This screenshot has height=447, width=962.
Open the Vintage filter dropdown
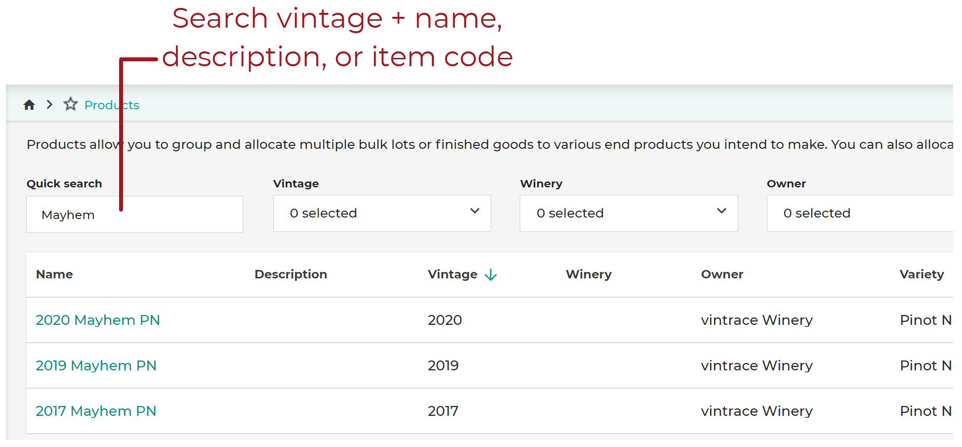[x=381, y=213]
